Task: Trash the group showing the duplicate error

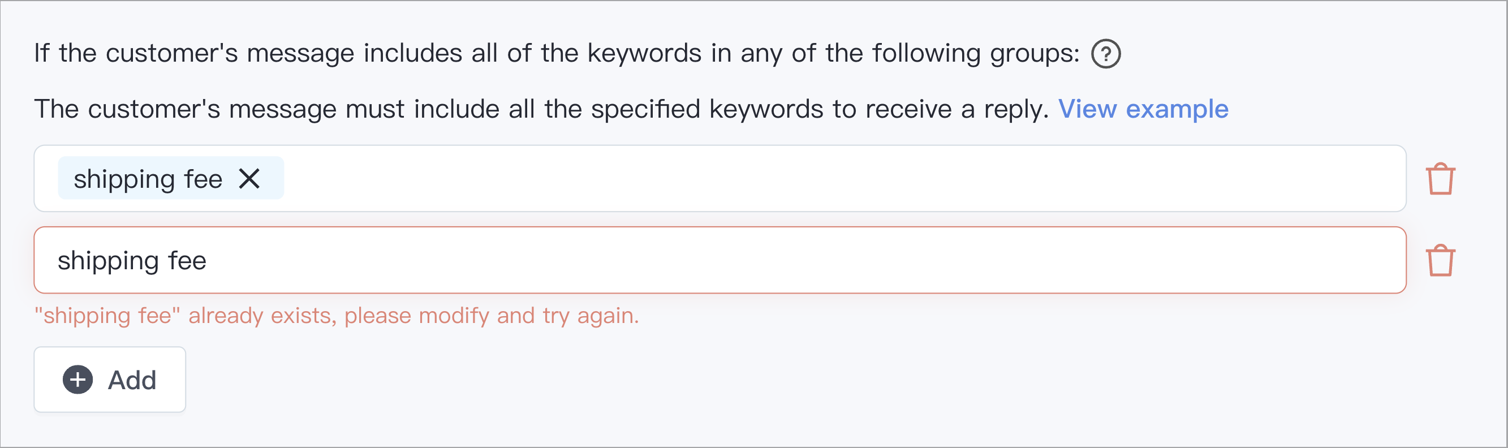Action: (1440, 260)
